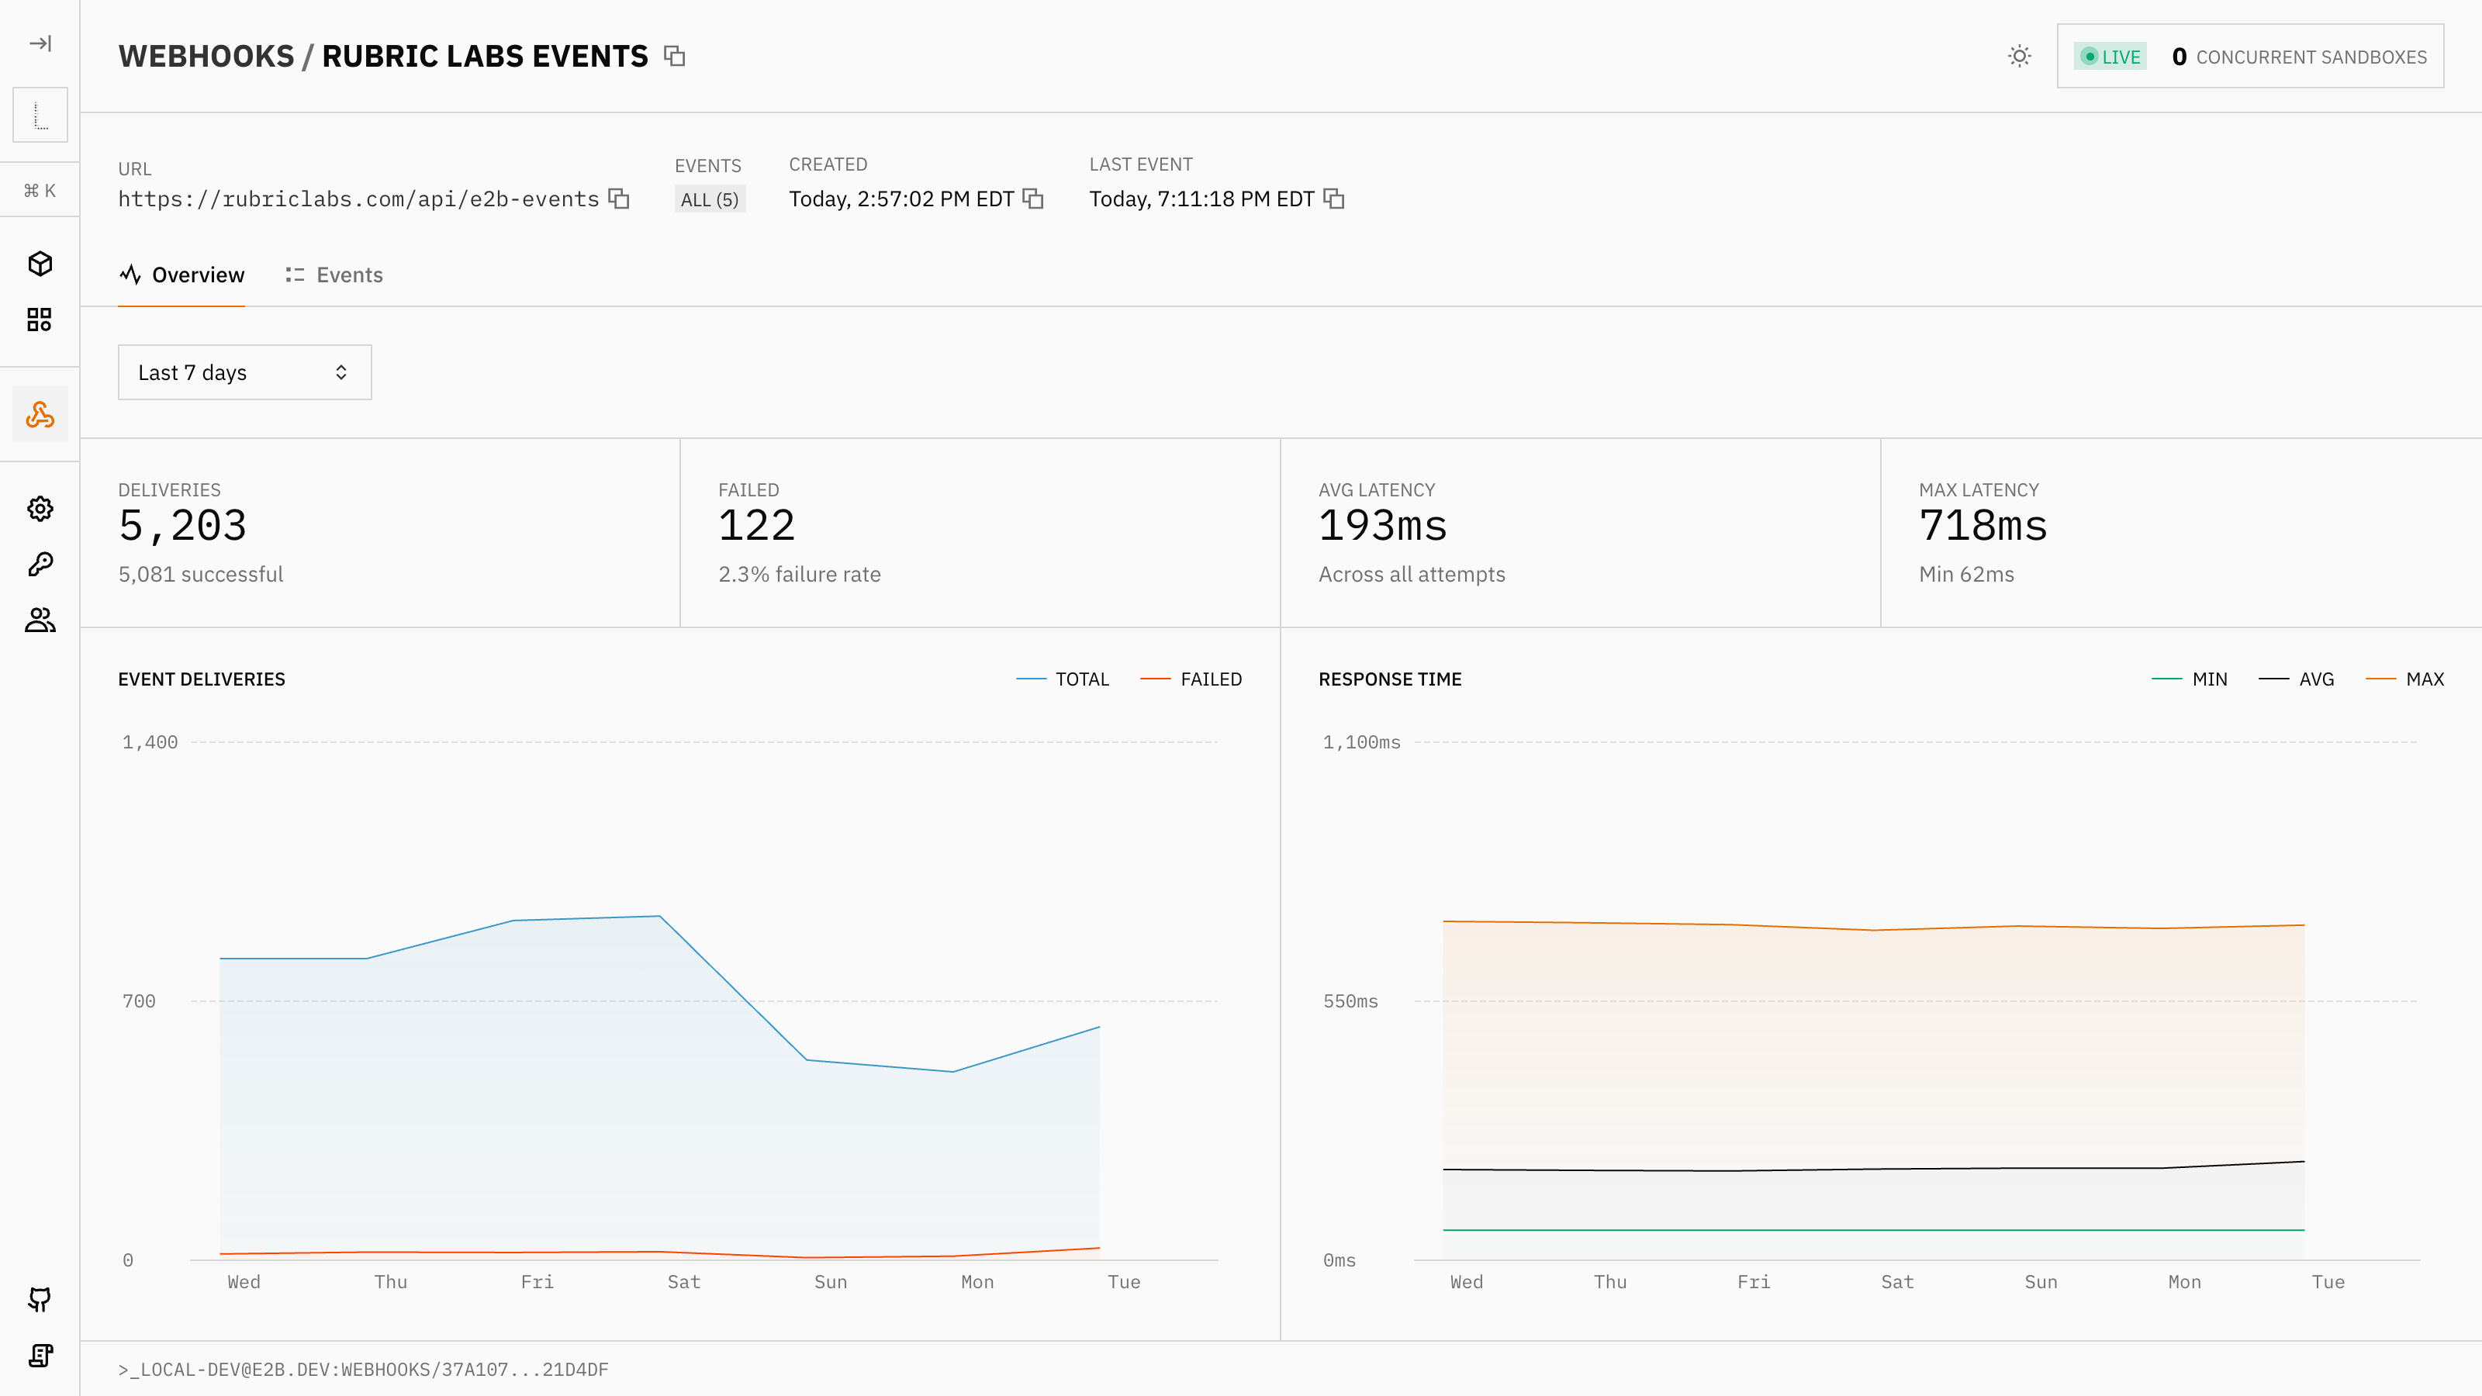Open the team selector box in sidebar
2482x1396 pixels.
pyautogui.click(x=40, y=115)
